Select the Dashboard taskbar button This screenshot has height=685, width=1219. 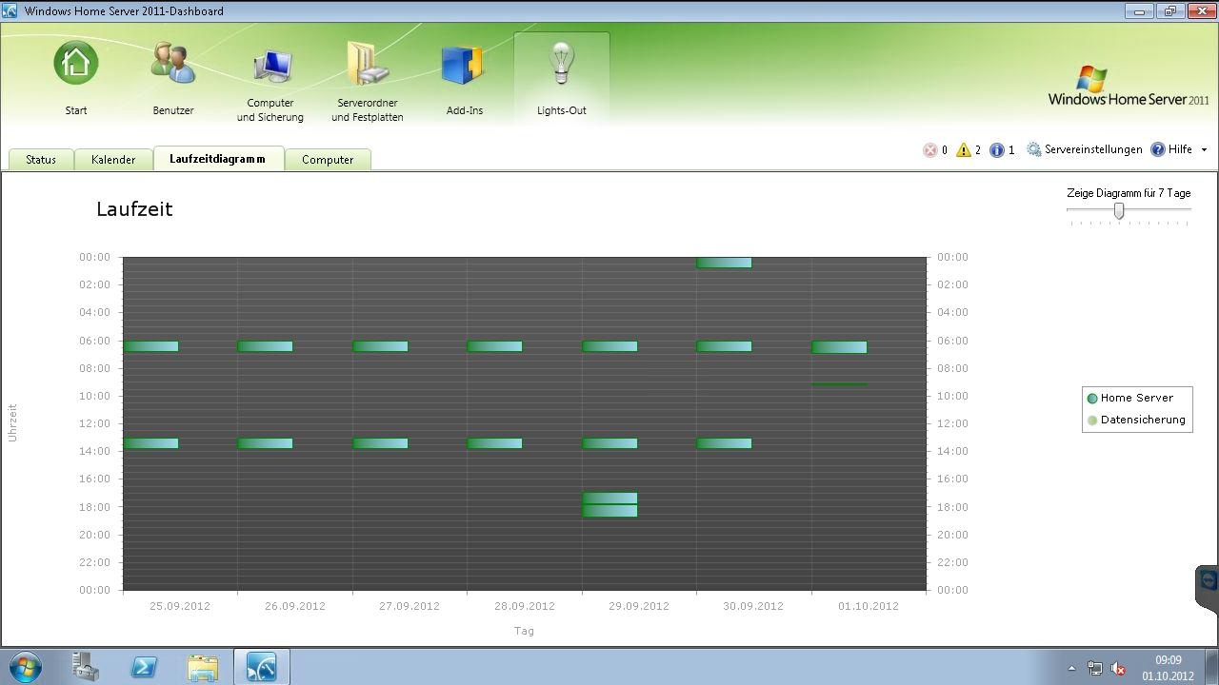pos(261,667)
